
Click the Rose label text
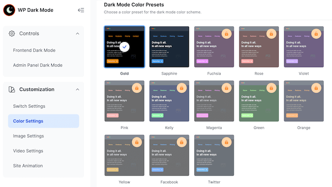(259, 74)
